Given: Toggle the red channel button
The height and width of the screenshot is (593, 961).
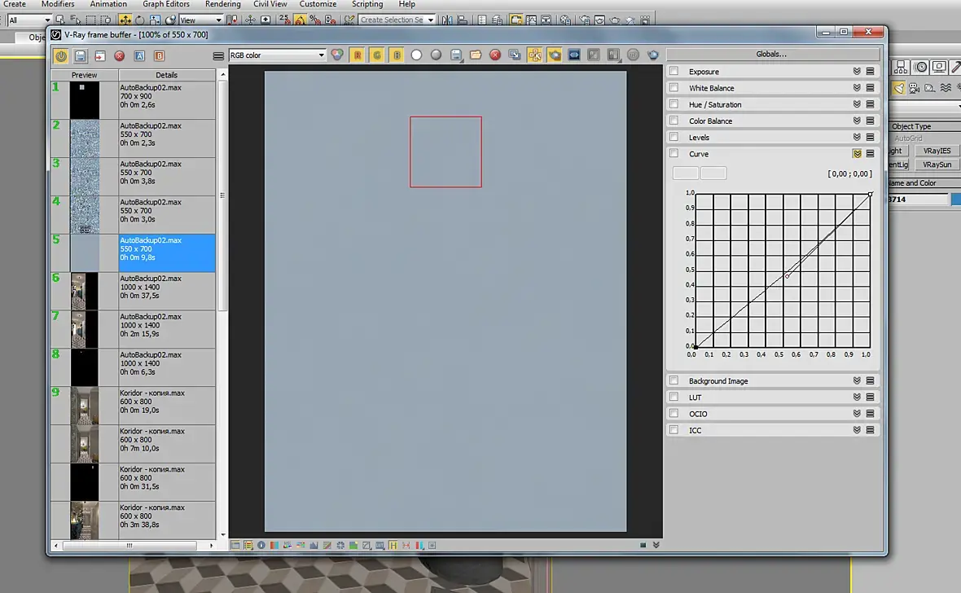Looking at the screenshot, I should [358, 55].
